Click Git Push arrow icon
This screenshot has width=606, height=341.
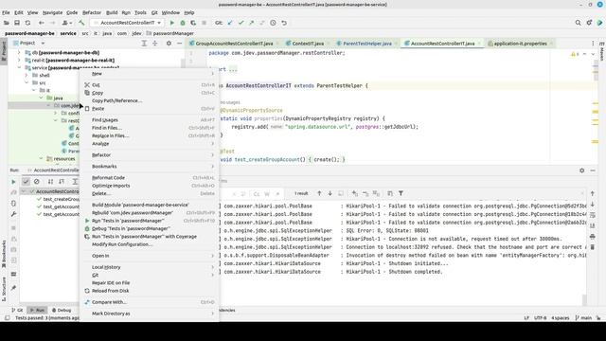point(252,23)
